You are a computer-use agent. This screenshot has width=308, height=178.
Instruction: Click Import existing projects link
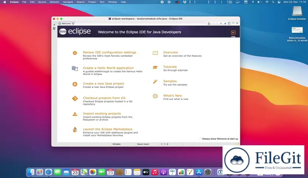(102, 114)
